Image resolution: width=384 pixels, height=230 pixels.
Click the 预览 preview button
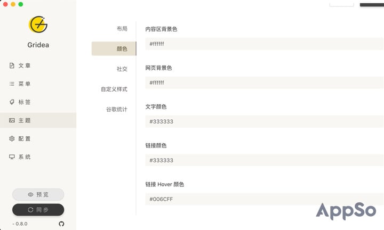coord(38,194)
